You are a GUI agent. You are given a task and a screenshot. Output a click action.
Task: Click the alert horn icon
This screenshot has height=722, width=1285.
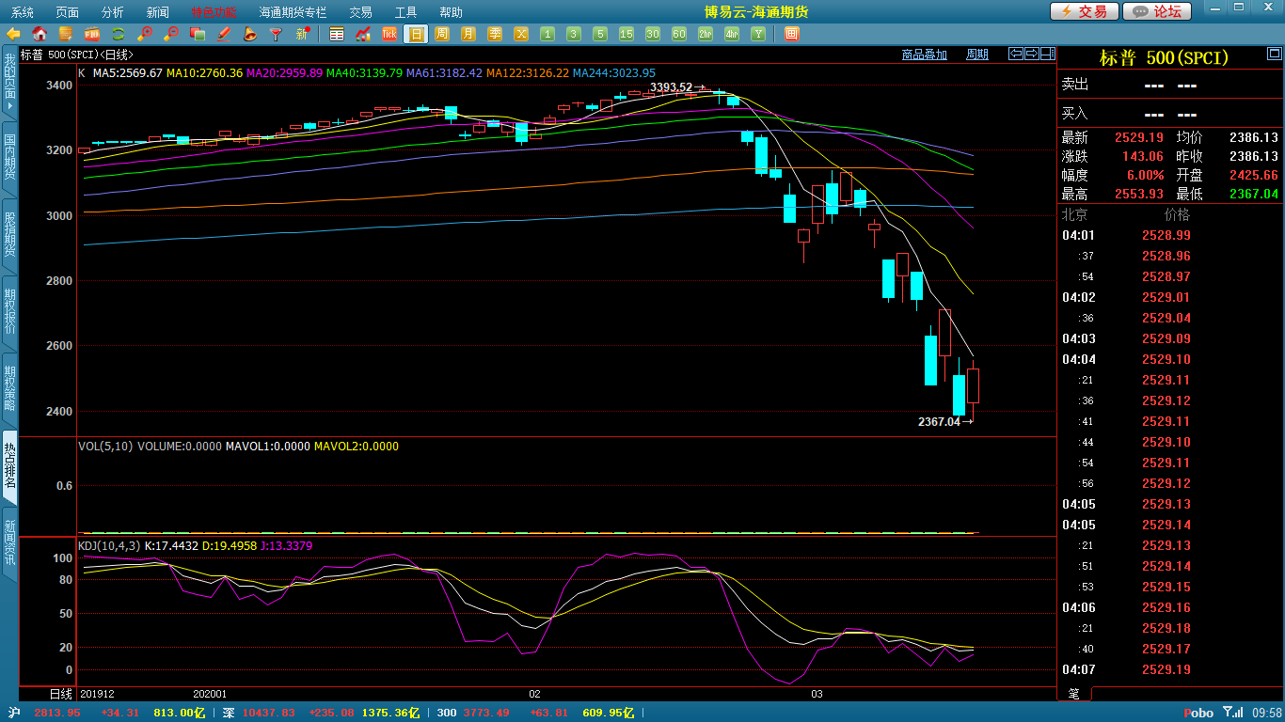click(250, 34)
